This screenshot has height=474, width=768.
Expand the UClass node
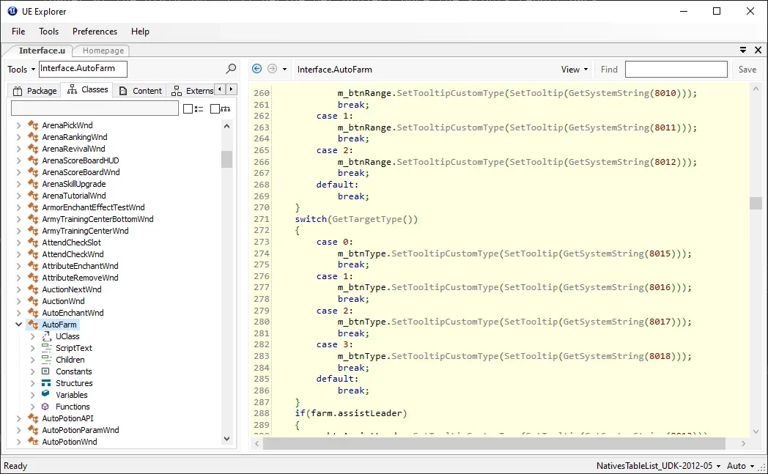[x=33, y=336]
